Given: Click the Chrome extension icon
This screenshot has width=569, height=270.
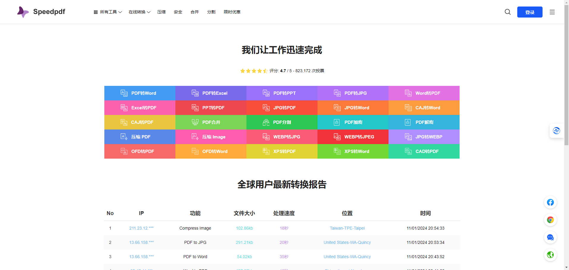Looking at the screenshot, I should point(550,220).
